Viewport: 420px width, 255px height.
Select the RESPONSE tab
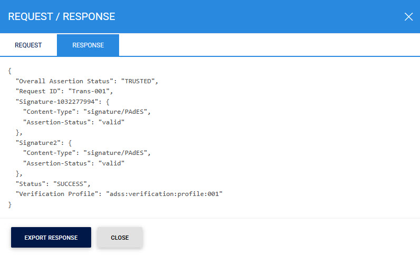point(88,45)
